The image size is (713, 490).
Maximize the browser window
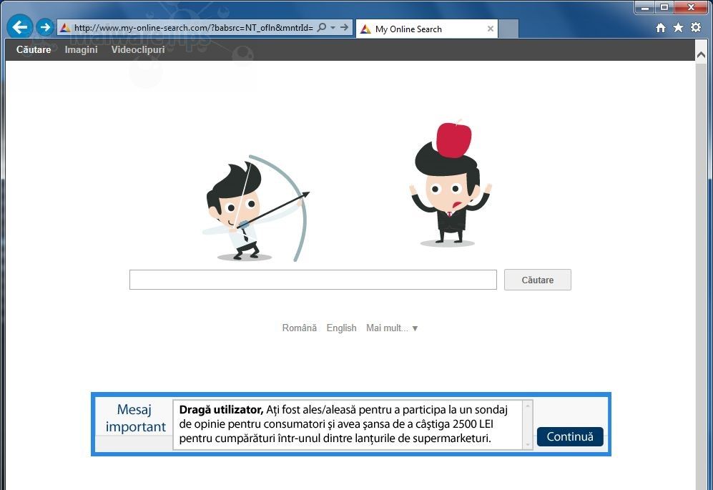point(664,7)
